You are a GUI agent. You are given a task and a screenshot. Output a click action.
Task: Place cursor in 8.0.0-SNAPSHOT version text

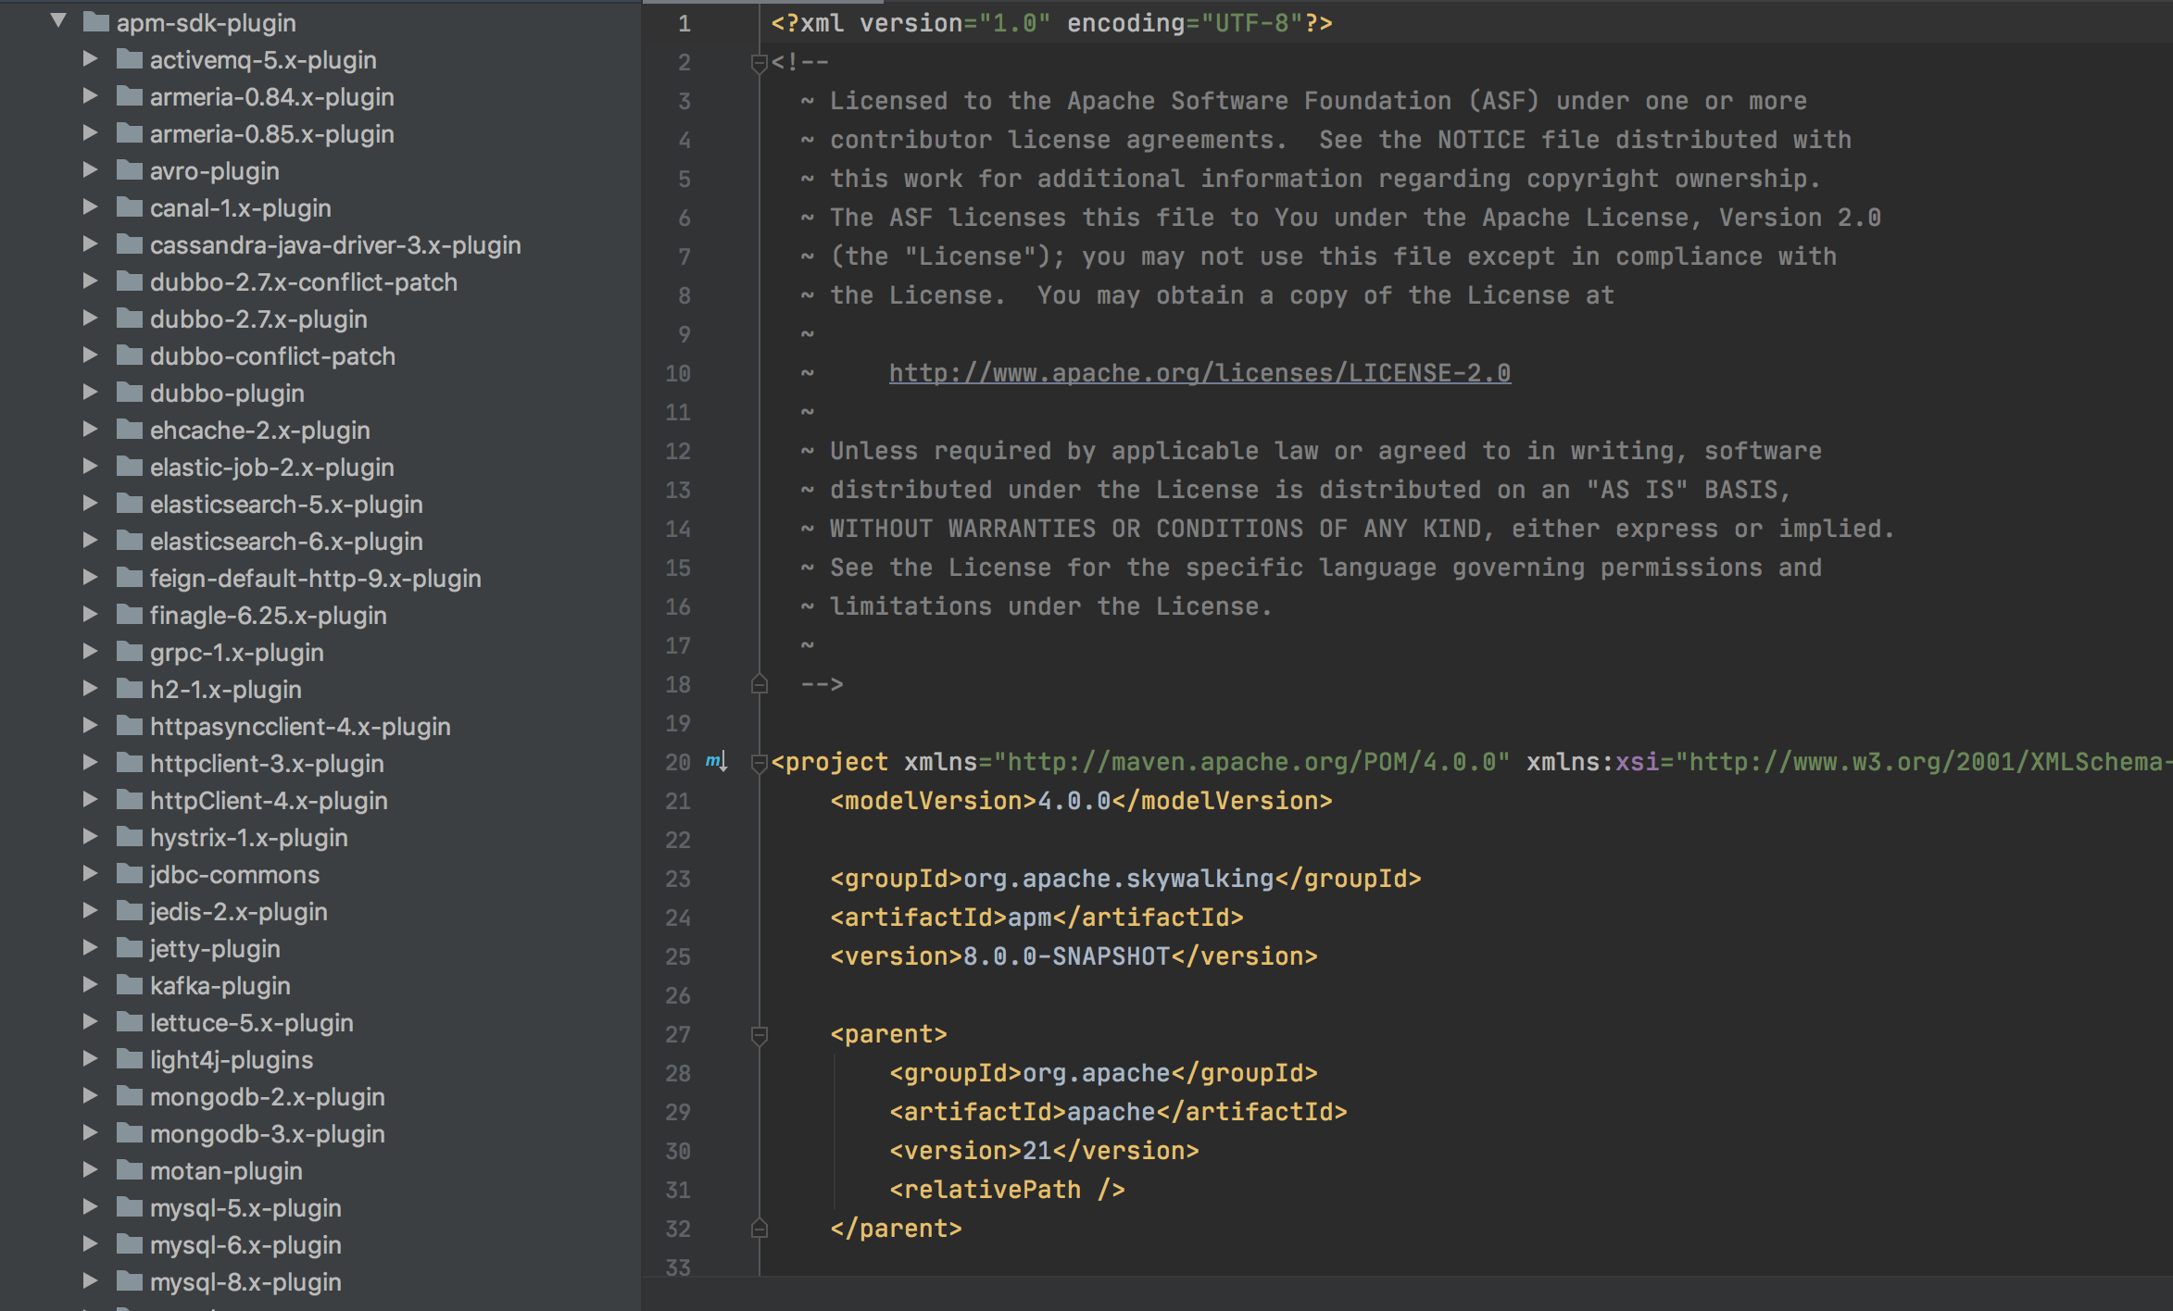[x=1065, y=956]
